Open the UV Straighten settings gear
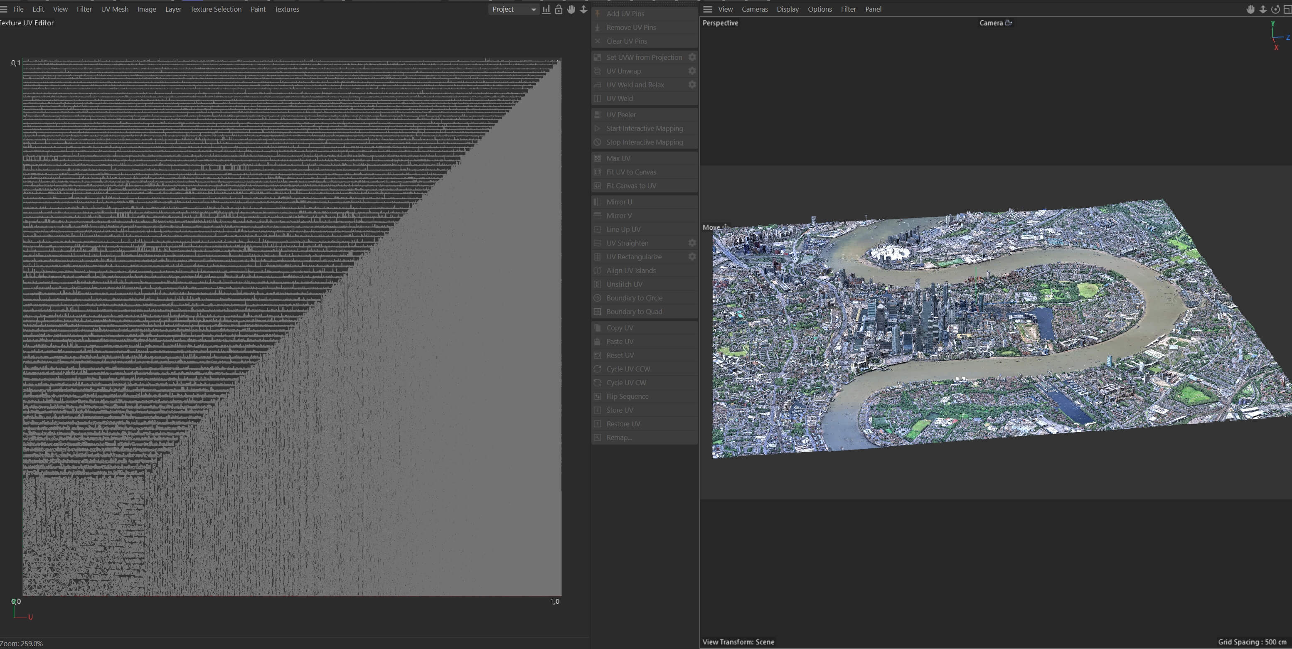 click(692, 243)
